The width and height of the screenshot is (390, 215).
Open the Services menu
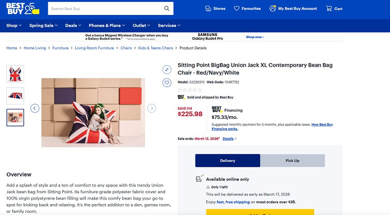169,25
